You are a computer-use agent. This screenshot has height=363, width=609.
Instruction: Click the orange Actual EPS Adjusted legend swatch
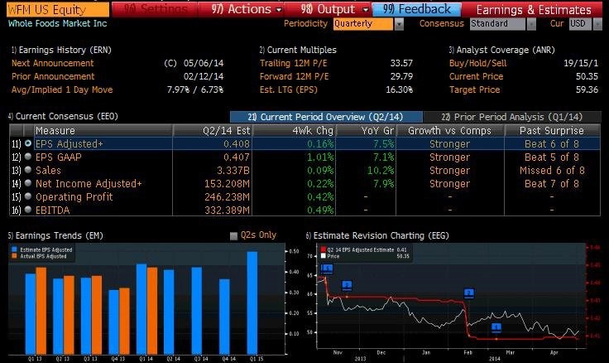(14, 256)
